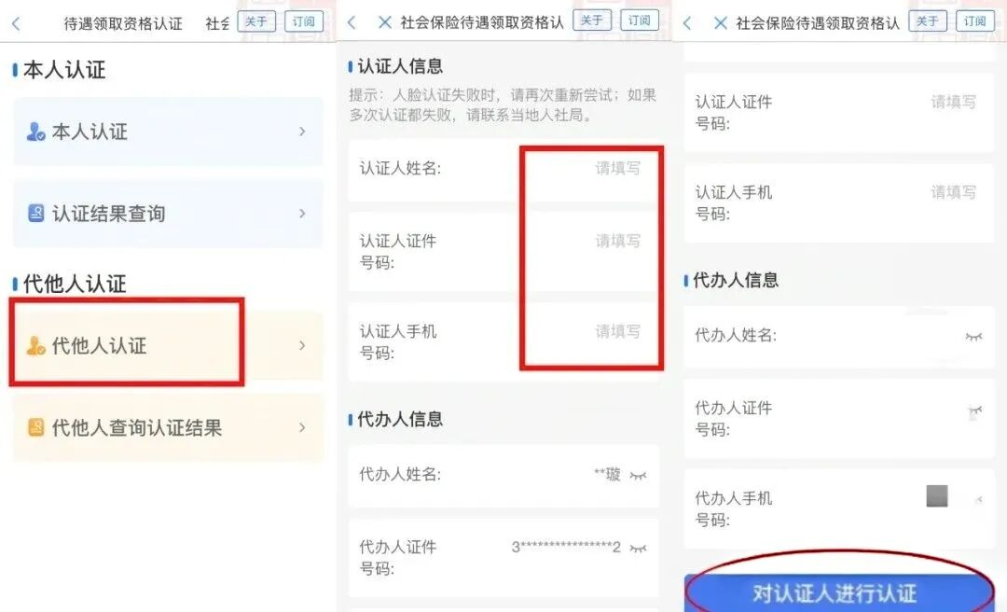Expand 认证结果查询 with its chevron
This screenshot has height=612, width=1007.
click(x=302, y=213)
